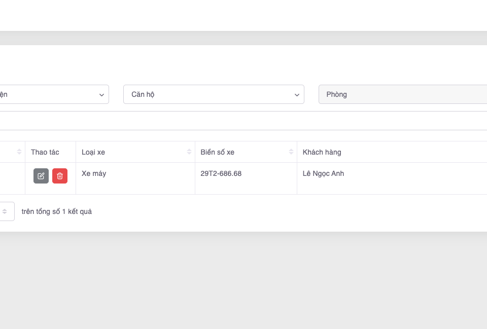
Task: Open the partially visible dropdown left of Căn hộ
Action: pyautogui.click(x=51, y=94)
